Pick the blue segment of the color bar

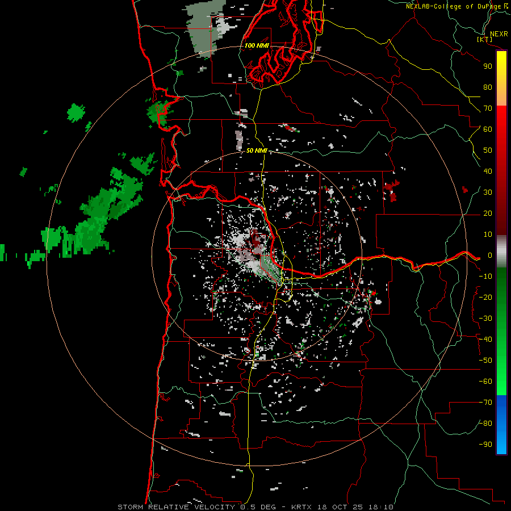(501, 425)
